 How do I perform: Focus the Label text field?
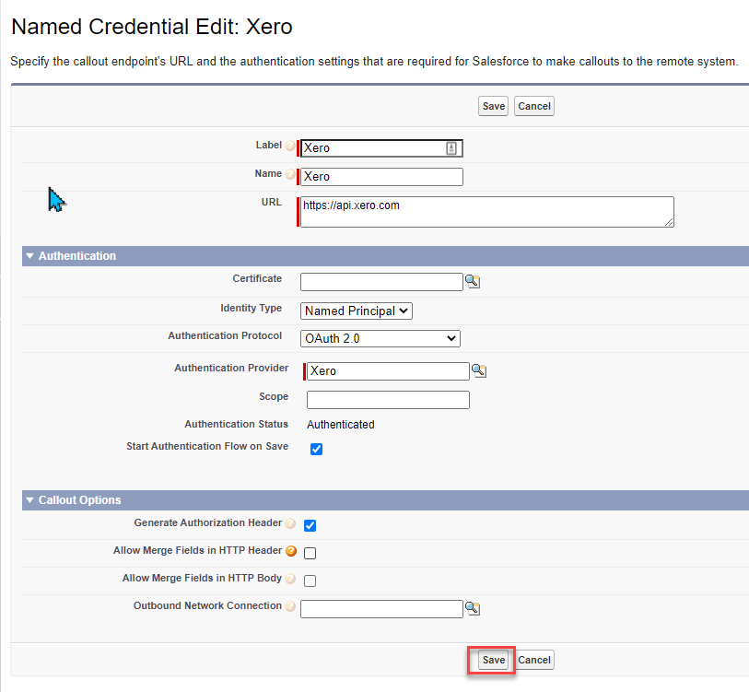[381, 148]
